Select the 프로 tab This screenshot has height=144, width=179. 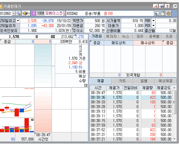pyautogui.click(x=169, y=37)
